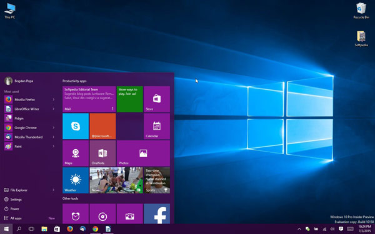Launch Mozilla Thunderbird from Most used list
375x234 pixels.
tap(29, 137)
